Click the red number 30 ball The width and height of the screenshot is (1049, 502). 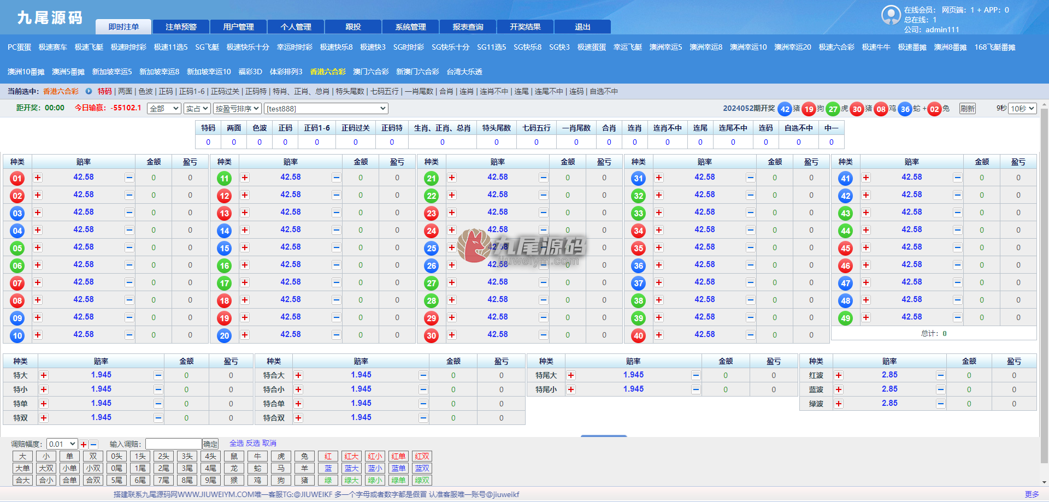click(x=432, y=336)
